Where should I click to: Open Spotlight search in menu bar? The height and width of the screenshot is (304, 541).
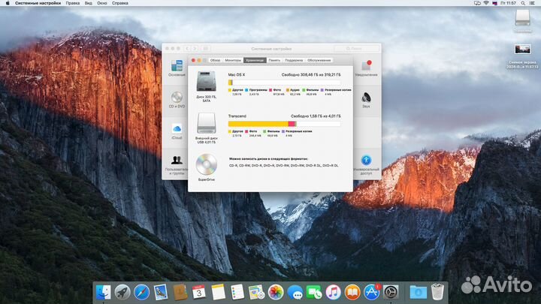(x=523, y=3)
